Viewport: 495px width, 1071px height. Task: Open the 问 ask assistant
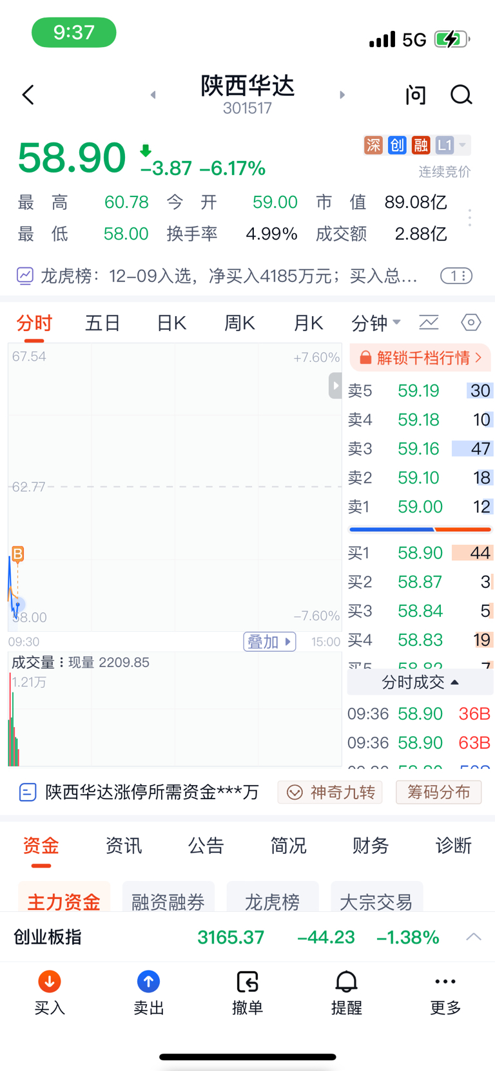pos(416,95)
